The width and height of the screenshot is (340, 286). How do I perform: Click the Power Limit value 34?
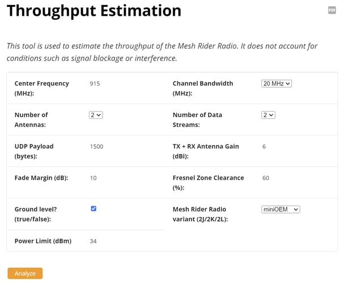tap(93, 241)
